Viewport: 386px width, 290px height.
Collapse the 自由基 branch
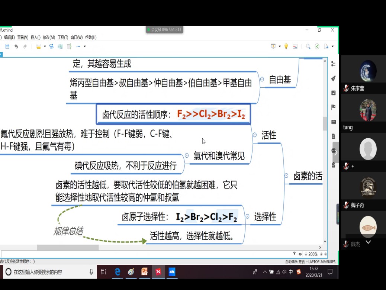click(x=262, y=79)
